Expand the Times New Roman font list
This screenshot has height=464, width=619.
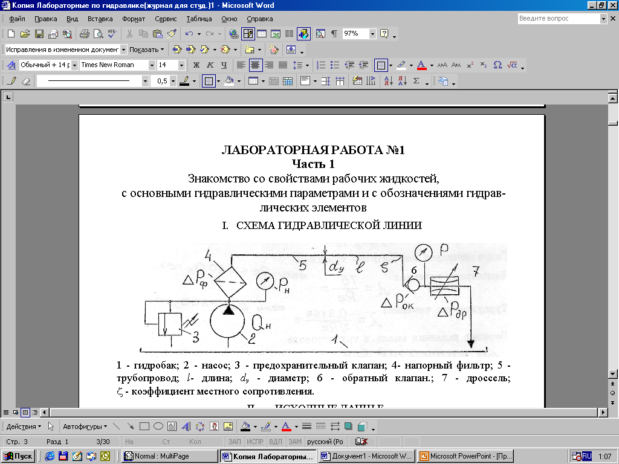(152, 65)
